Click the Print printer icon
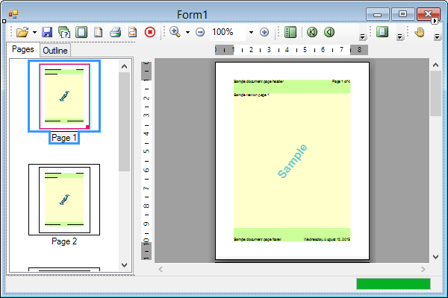This screenshot has height=298, width=448. [115, 32]
